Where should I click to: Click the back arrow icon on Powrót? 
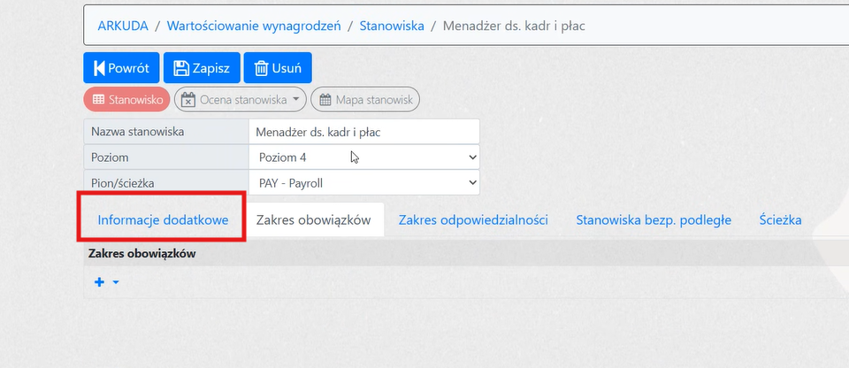(x=99, y=69)
